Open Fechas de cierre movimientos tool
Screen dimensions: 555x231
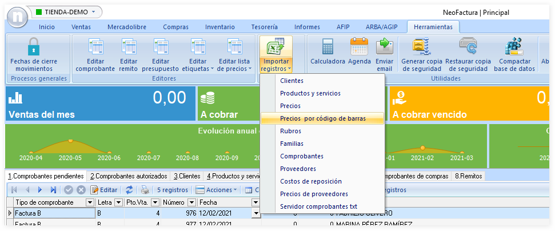34,55
